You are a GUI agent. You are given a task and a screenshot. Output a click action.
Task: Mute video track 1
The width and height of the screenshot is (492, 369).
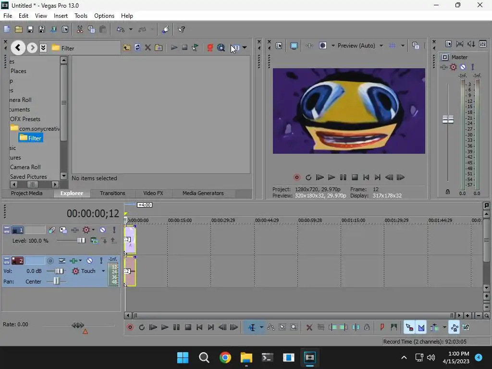click(x=103, y=230)
